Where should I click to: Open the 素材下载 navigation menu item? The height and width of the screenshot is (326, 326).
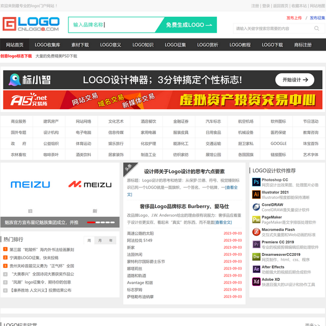(x=80, y=45)
